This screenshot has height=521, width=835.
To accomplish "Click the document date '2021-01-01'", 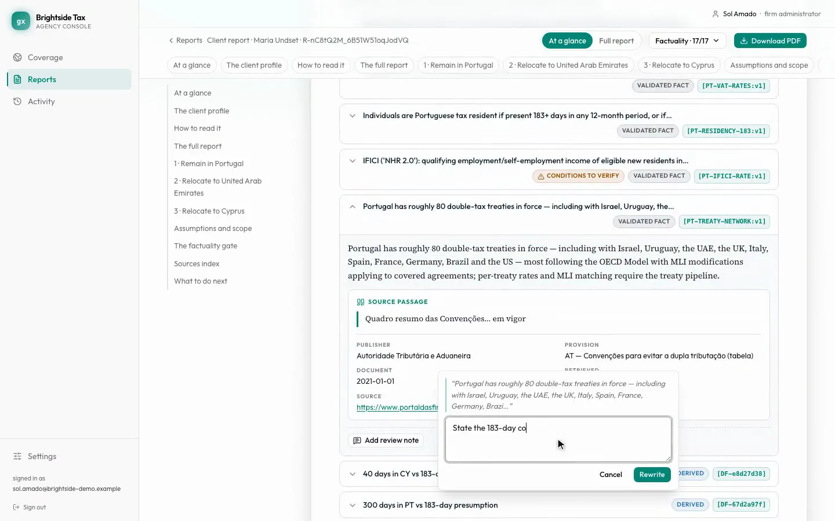I will [x=375, y=381].
